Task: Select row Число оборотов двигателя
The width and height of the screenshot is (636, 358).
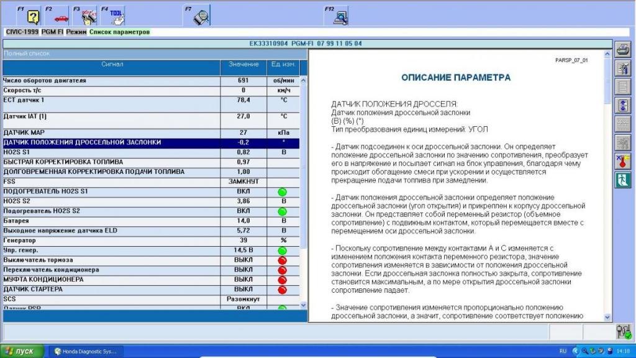Action: pyautogui.click(x=151, y=80)
